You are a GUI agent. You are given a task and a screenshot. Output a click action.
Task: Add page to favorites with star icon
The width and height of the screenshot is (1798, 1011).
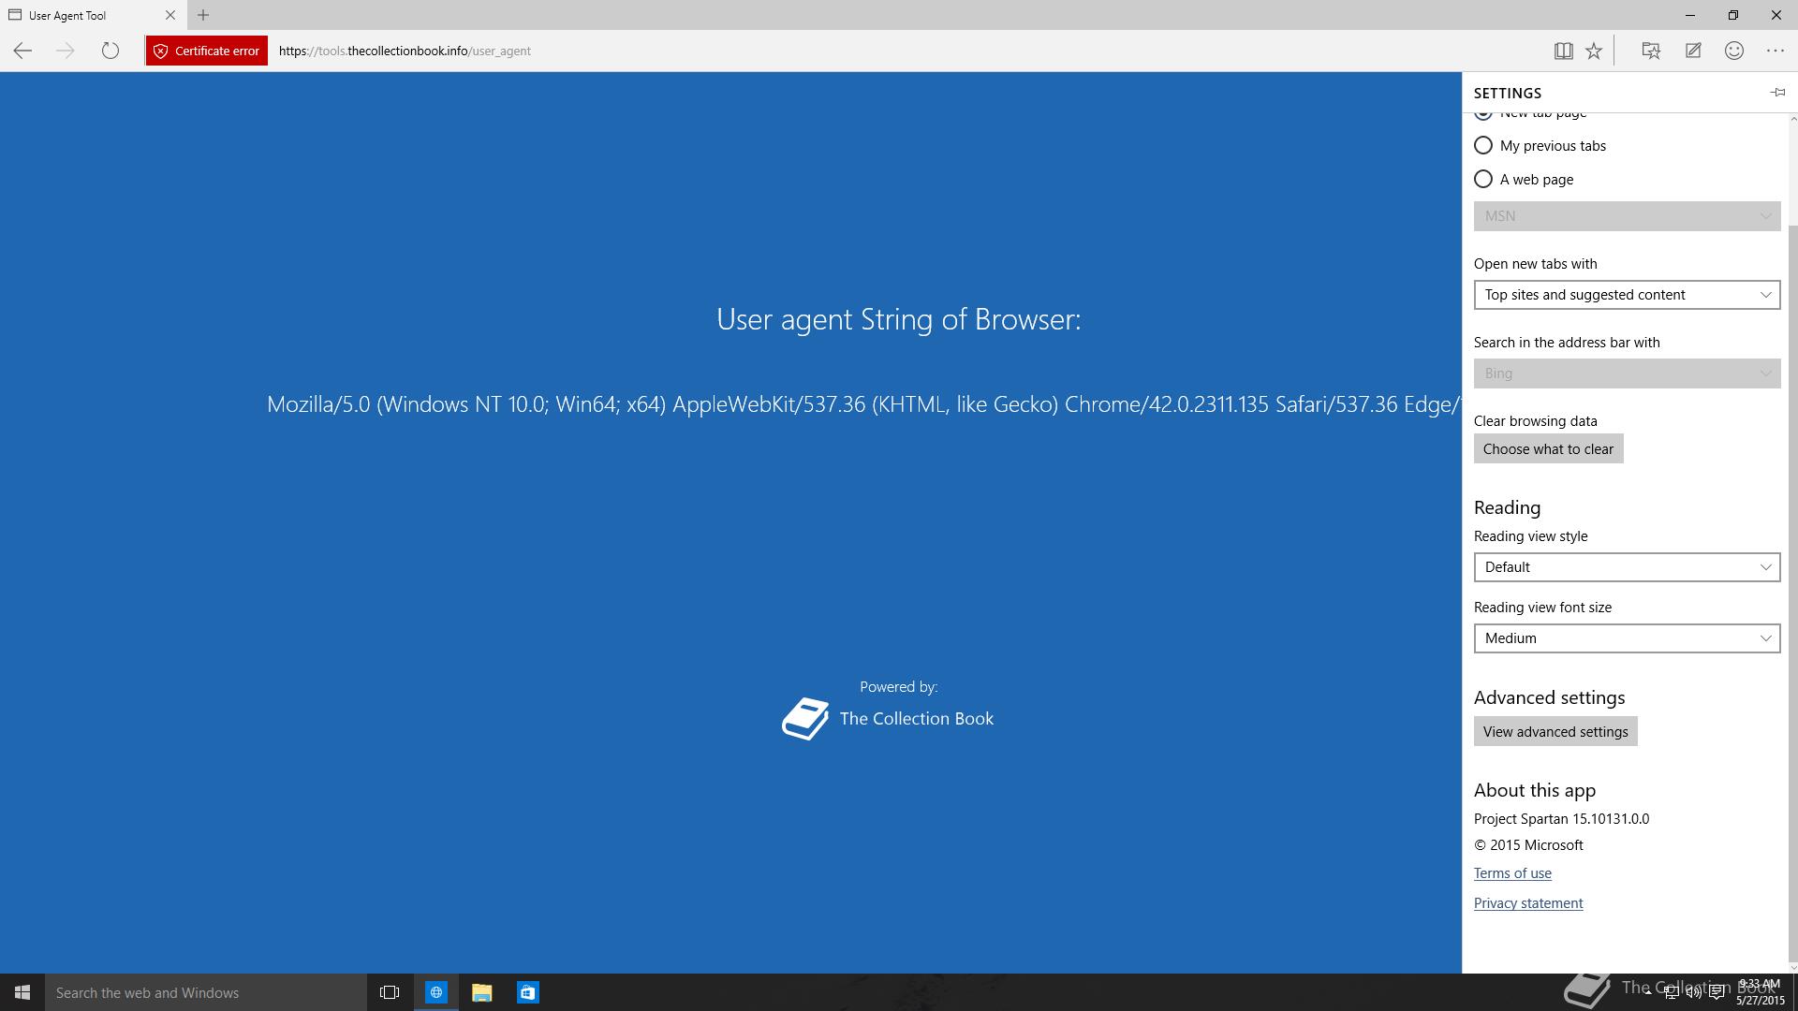(1594, 51)
